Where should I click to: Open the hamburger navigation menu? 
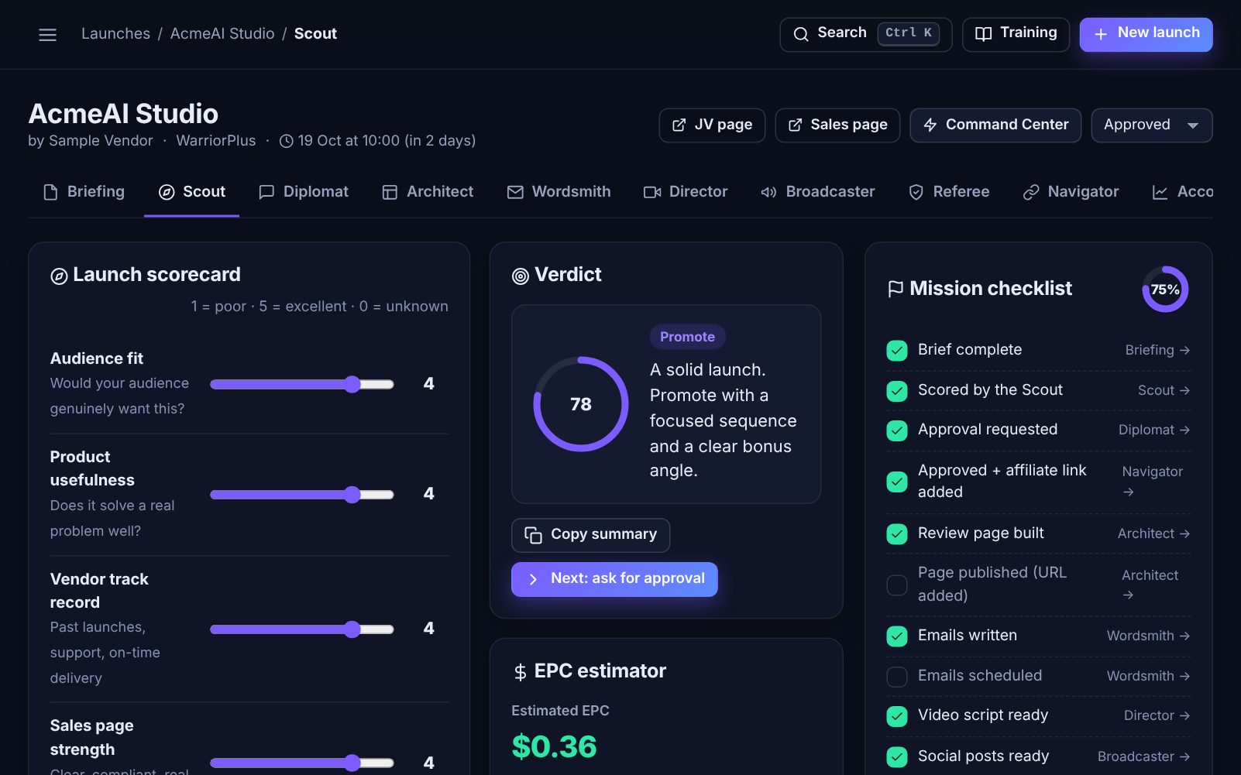[47, 35]
